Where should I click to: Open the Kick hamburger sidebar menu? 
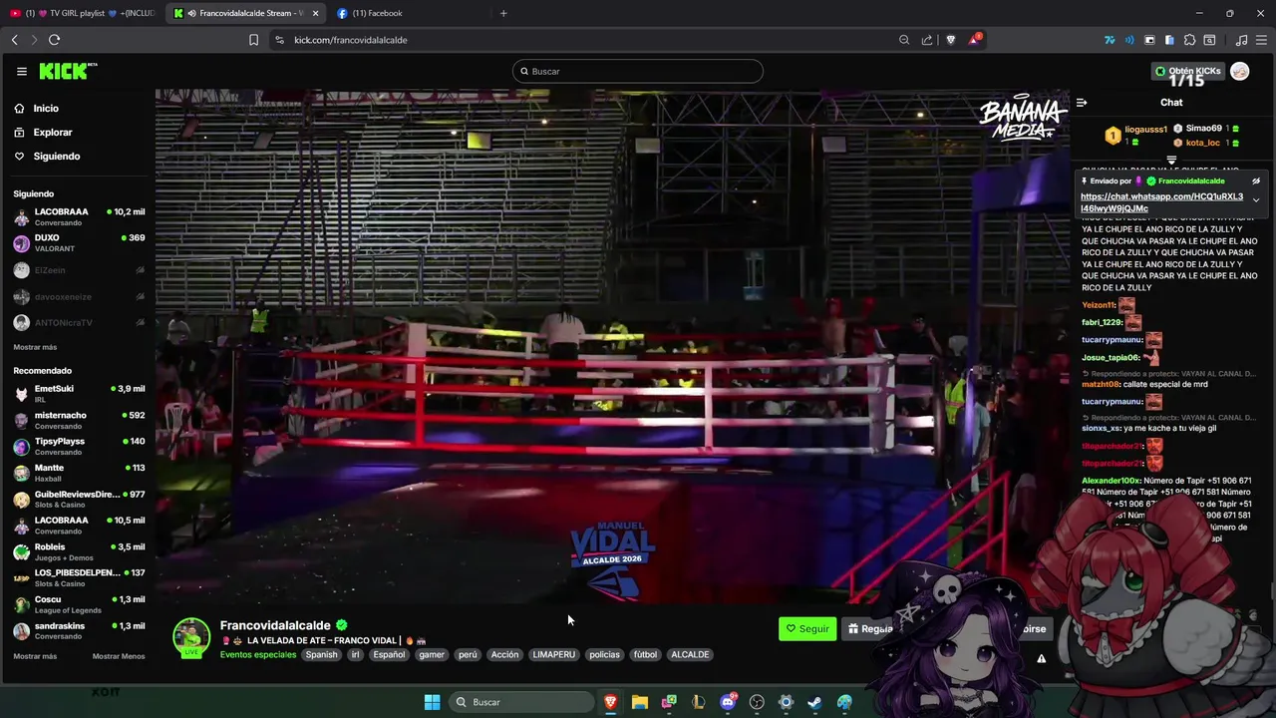[22, 71]
